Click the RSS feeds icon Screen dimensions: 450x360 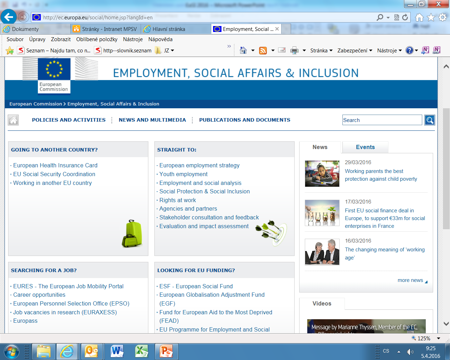pos(263,51)
